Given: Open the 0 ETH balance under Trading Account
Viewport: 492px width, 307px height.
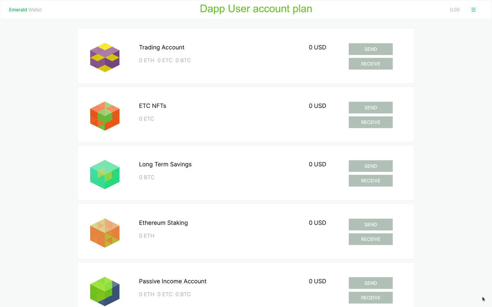Looking at the screenshot, I should click(146, 60).
